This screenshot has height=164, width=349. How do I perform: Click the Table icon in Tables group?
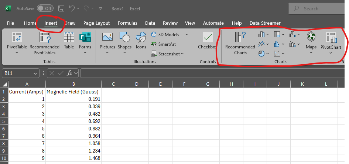coord(69,38)
